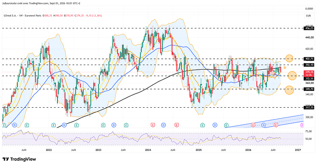Open red earnings E marker of early 2024

(x=153, y=125)
